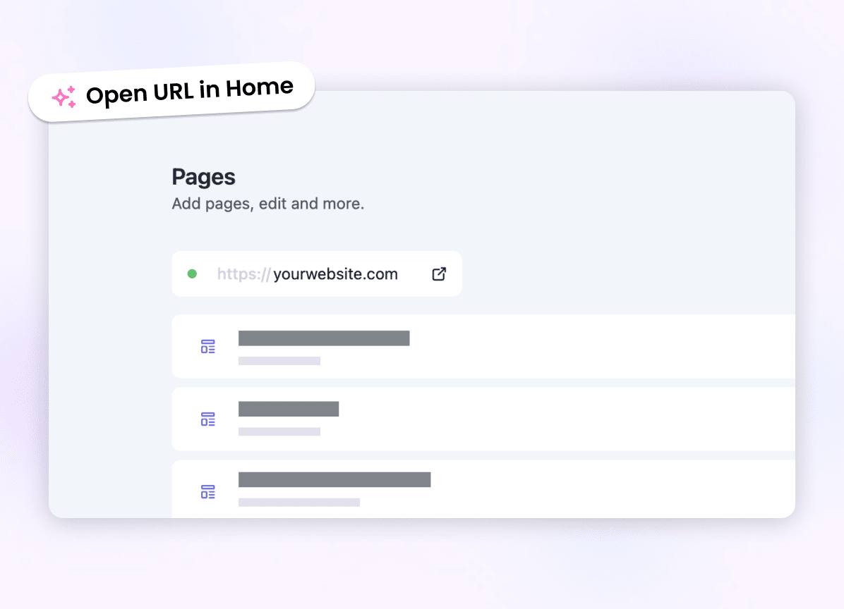Click the second page's light subtitle bar
The image size is (844, 609).
(279, 431)
